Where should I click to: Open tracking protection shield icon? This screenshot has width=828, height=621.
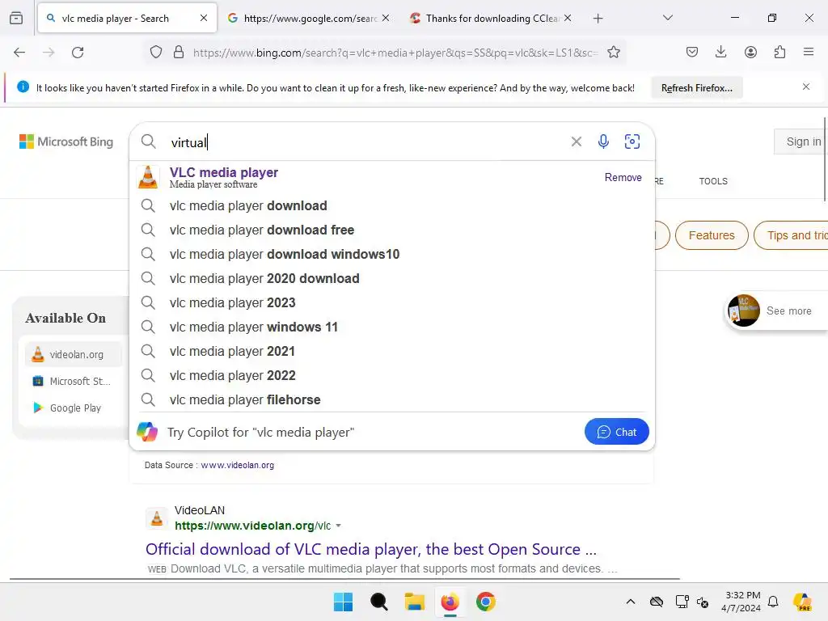tap(156, 53)
